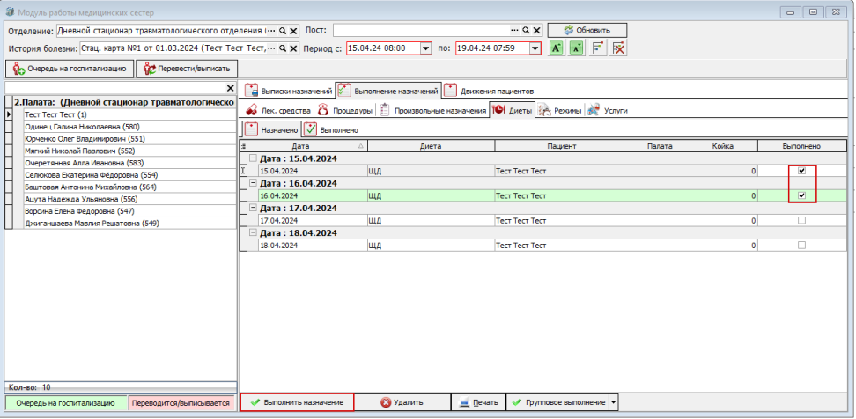856x419 pixels.
Task: Click the table column chooser icon
Action: click(243, 145)
